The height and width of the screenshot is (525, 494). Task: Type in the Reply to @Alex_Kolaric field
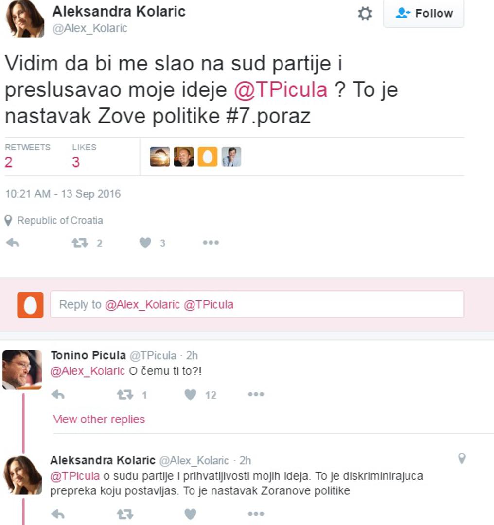257,305
